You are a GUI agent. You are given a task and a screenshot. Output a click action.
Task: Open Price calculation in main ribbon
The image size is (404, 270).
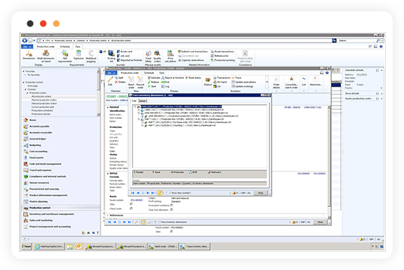(170, 56)
